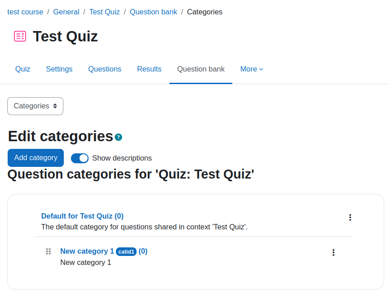390x300 pixels.
Task: Navigate to test course breadcrumb
Action: click(25, 12)
